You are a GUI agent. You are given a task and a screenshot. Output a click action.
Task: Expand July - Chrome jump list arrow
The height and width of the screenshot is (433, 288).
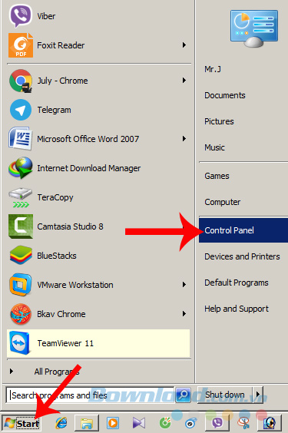[x=184, y=81]
